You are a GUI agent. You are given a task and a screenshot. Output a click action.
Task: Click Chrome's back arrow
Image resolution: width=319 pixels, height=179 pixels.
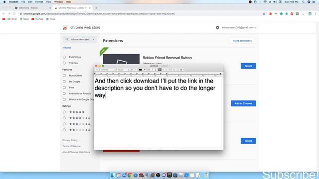[3, 14]
